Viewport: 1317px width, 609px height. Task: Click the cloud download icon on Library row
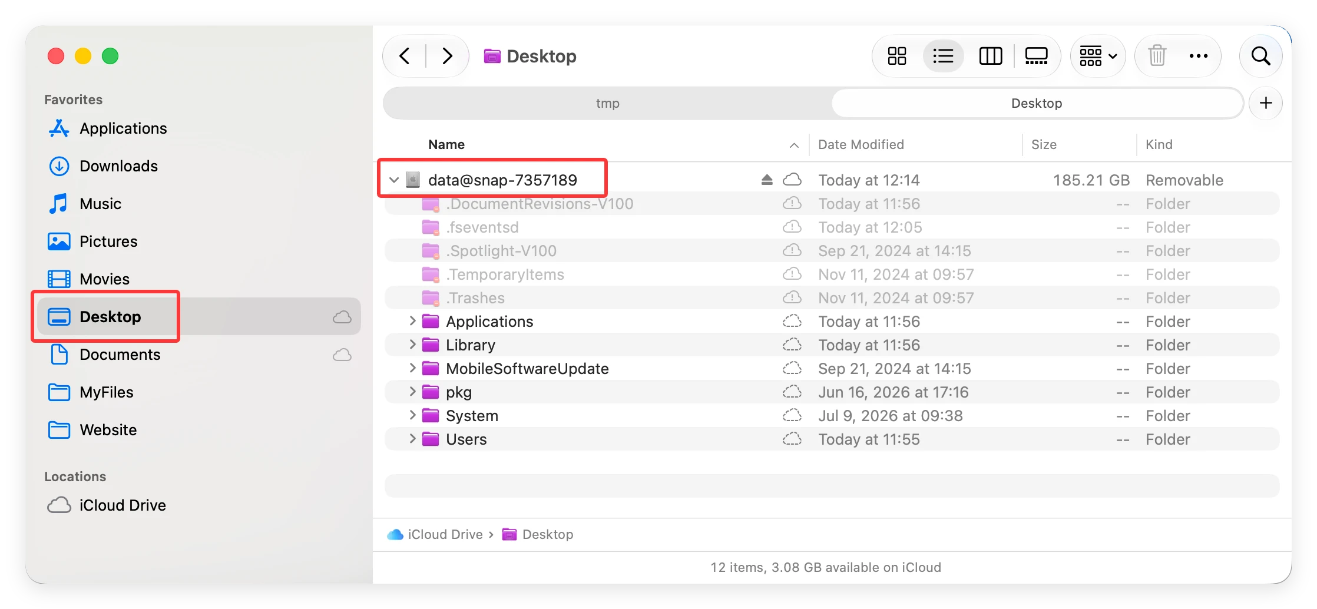(x=792, y=345)
